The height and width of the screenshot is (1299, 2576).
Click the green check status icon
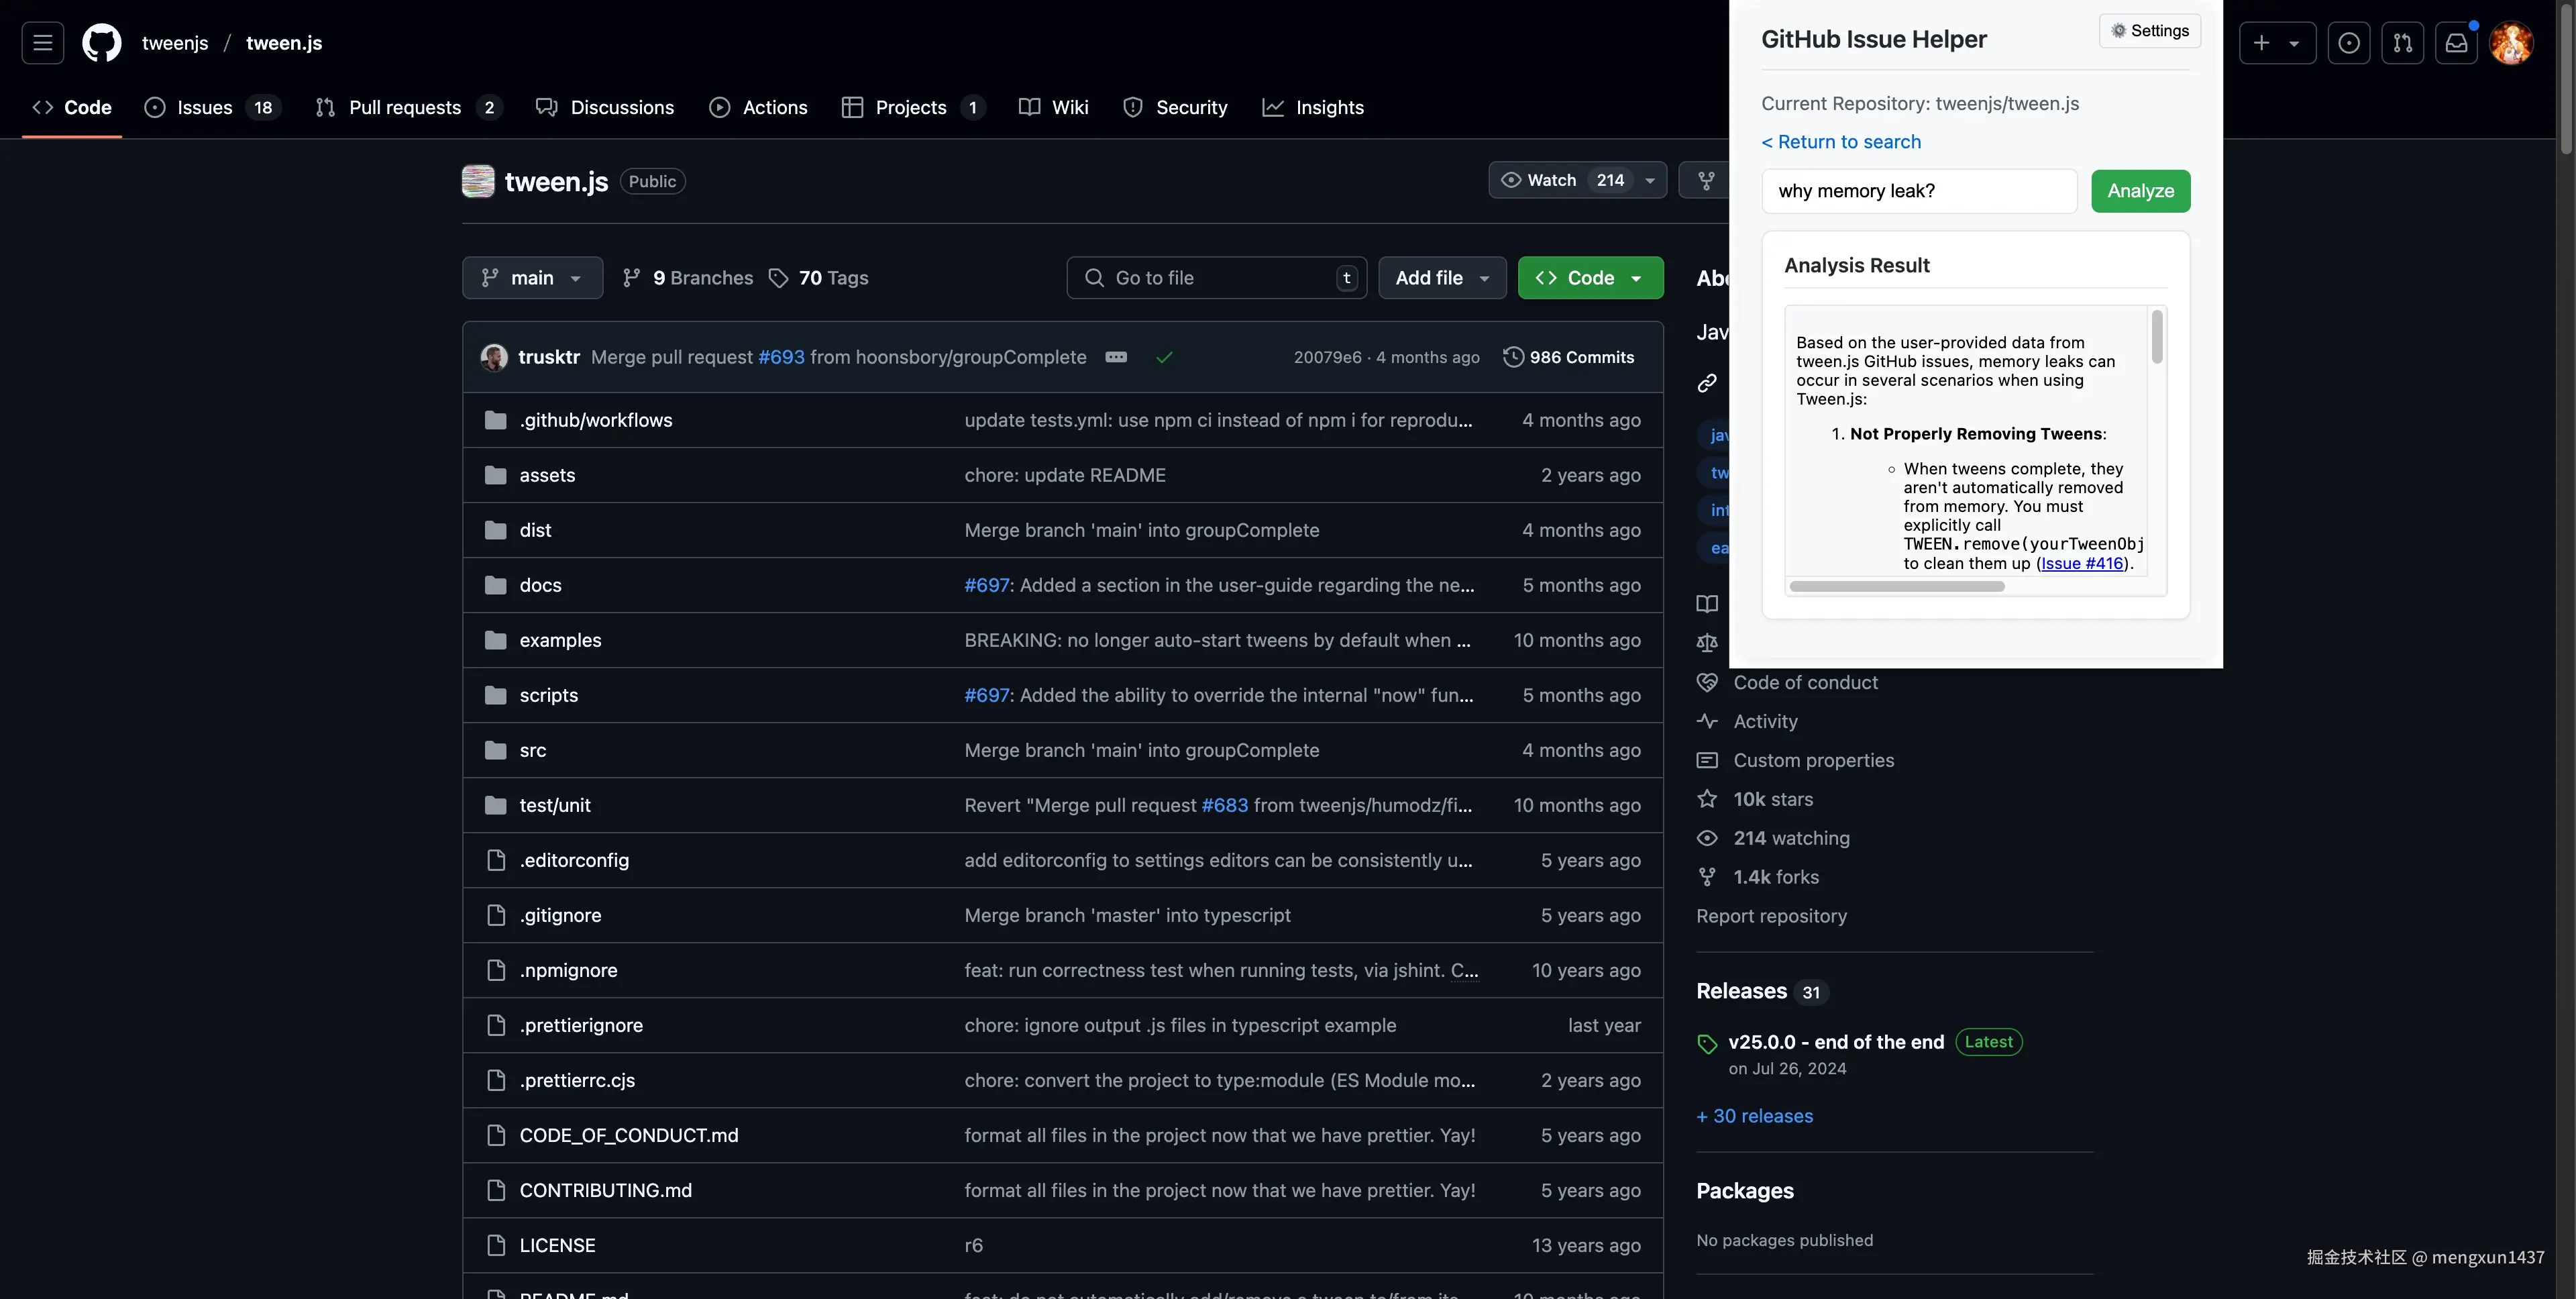coord(1164,357)
